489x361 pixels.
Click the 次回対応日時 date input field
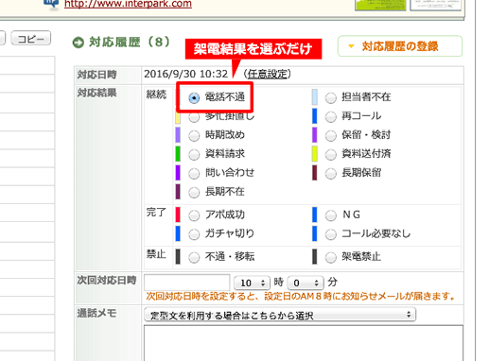pyautogui.click(x=187, y=283)
